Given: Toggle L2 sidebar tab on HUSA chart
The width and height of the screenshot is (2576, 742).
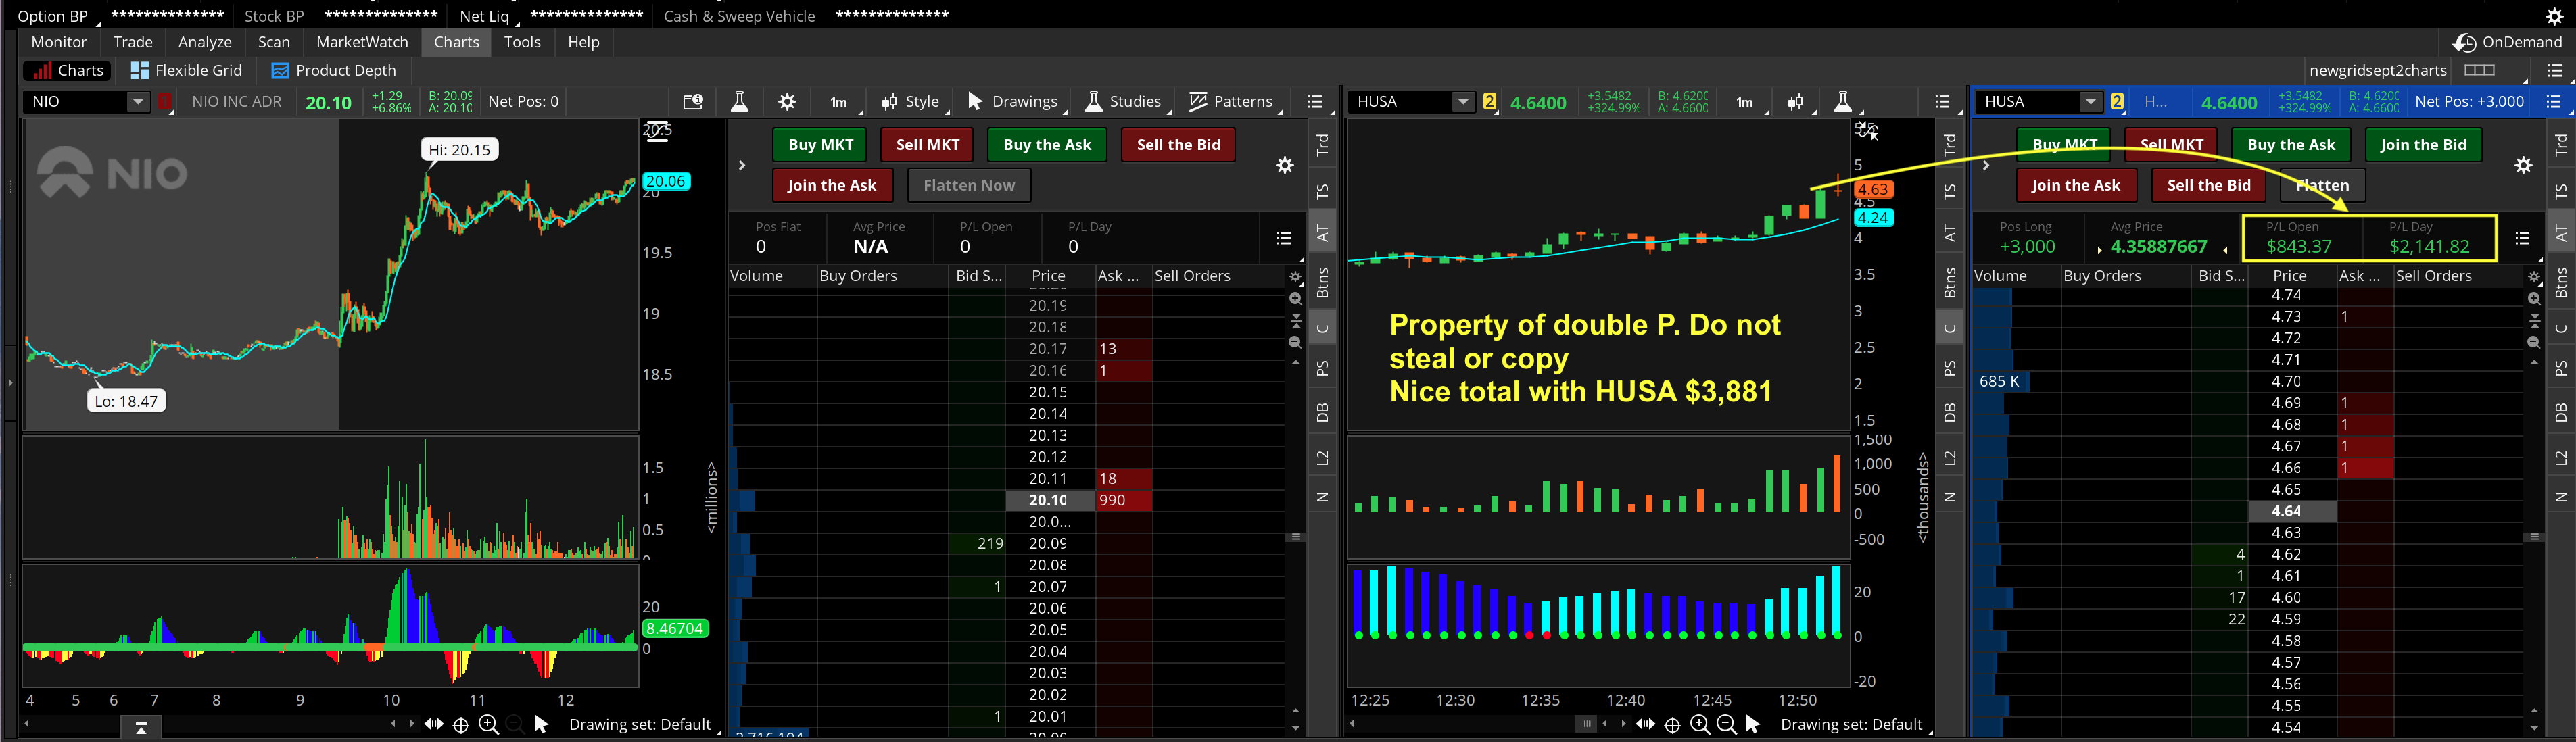Looking at the screenshot, I should tap(1949, 458).
